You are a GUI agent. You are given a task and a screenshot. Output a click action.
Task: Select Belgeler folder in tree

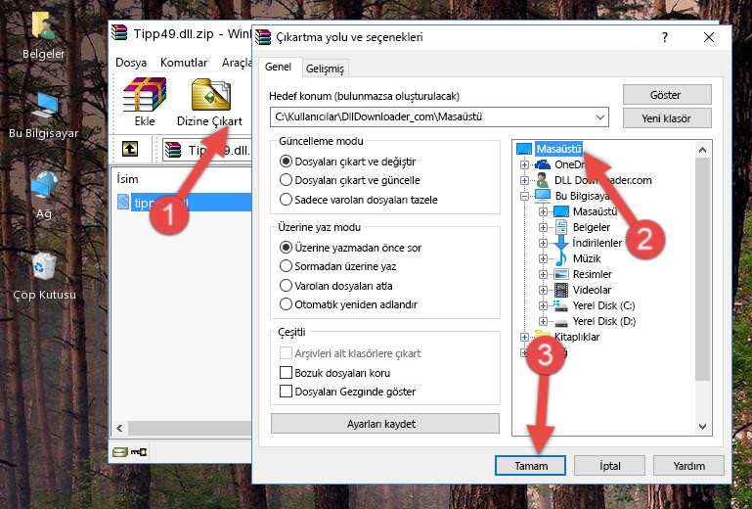pyautogui.click(x=592, y=227)
